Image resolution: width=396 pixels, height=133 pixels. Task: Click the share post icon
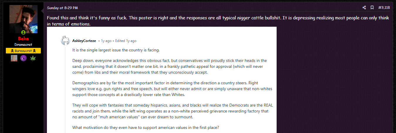pyautogui.click(x=364, y=8)
